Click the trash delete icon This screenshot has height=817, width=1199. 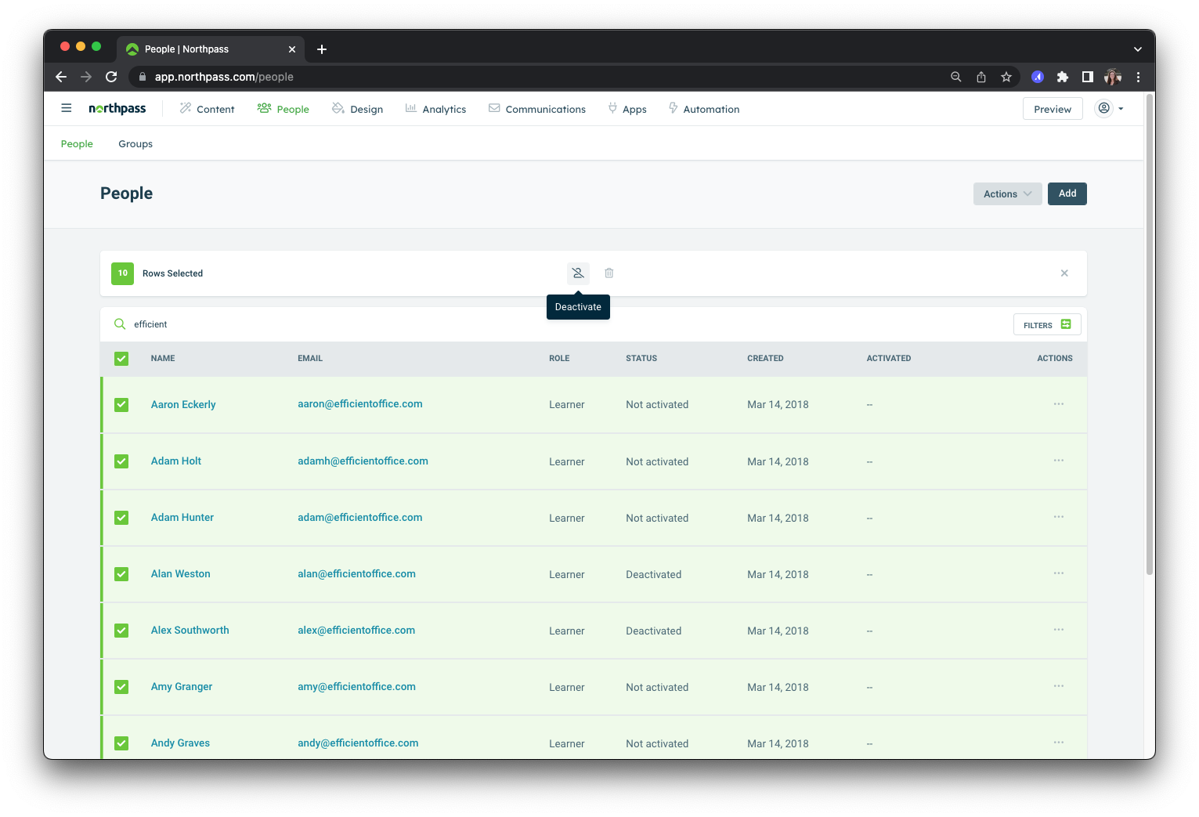click(x=609, y=273)
